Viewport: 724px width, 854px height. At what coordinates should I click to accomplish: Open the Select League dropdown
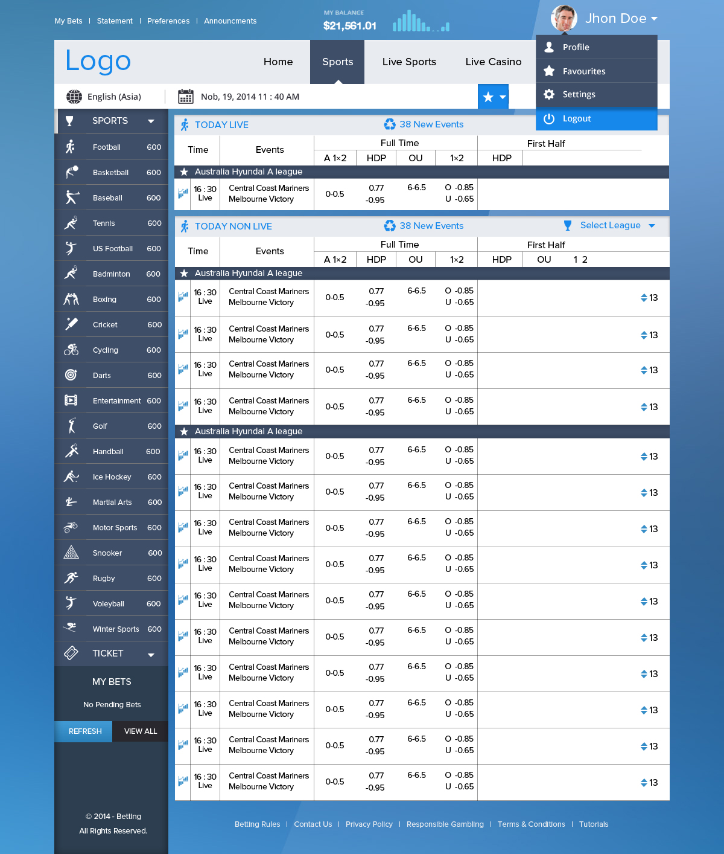pyautogui.click(x=610, y=225)
